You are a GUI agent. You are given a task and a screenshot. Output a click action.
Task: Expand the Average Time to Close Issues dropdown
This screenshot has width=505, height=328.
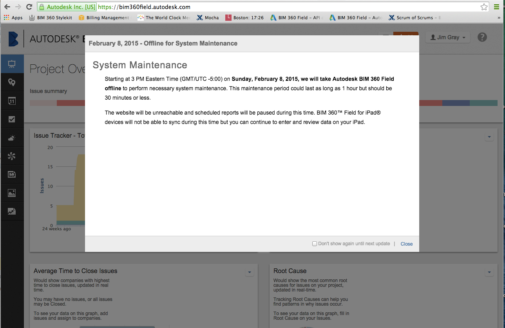click(x=250, y=272)
